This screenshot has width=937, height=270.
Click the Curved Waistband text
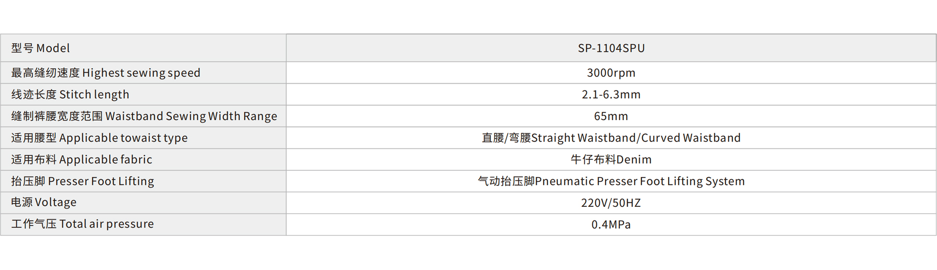[x=691, y=138]
